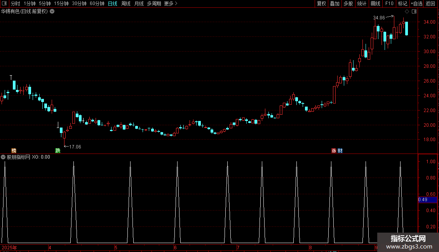Screen dimensions: 439x252
Task: Select the 30分钟 period tab
Action: [x=79, y=3]
